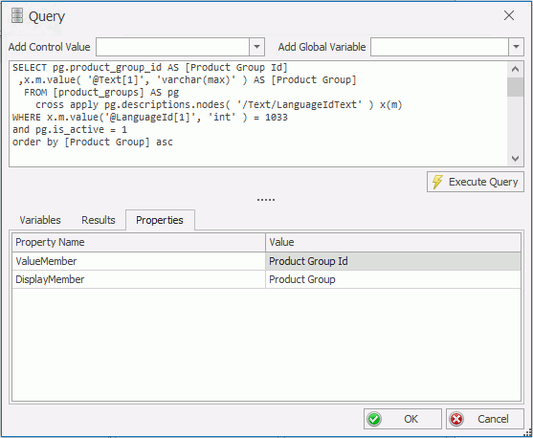This screenshot has height=438, width=533.
Task: Confirm the query with the OK button
Action: 403,419
